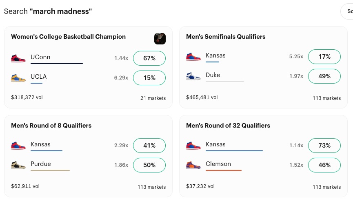353x201 pixels.
Task: Click the partially visible button beside search heading
Action: pos(347,11)
